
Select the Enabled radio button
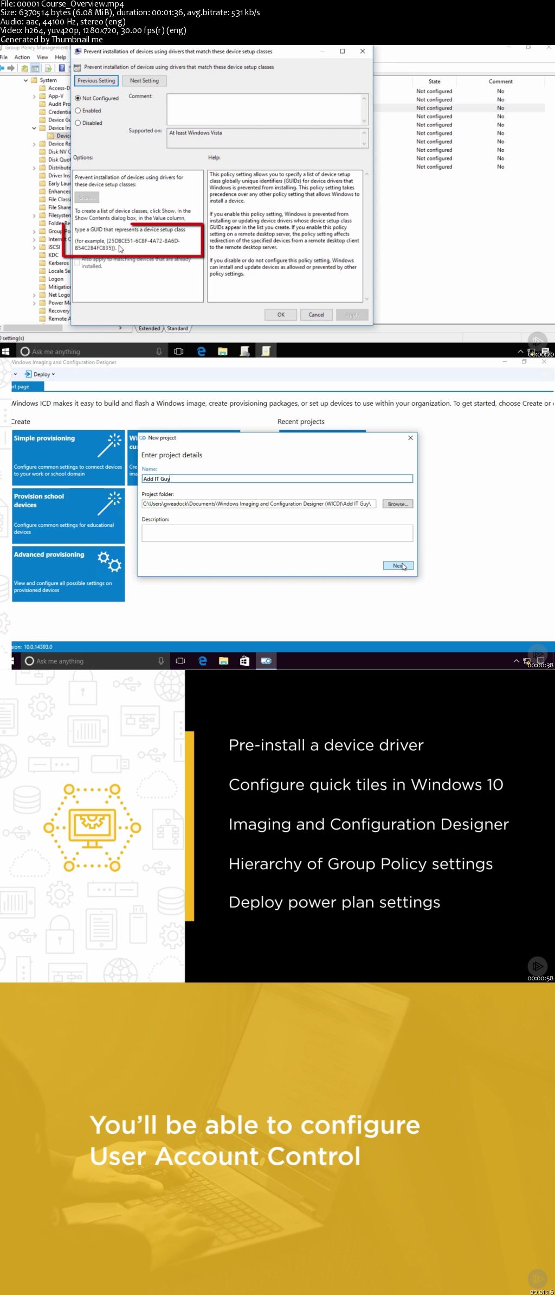[x=78, y=111]
